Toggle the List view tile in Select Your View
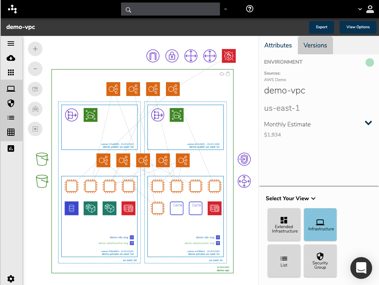This screenshot has height=285, width=379. [284, 261]
